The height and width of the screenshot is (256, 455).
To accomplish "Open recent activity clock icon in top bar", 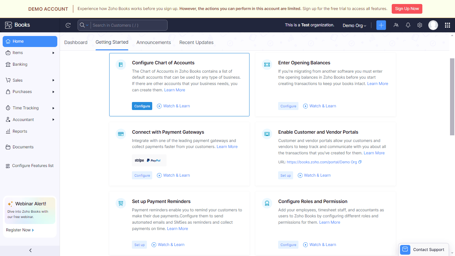I will [68, 25].
